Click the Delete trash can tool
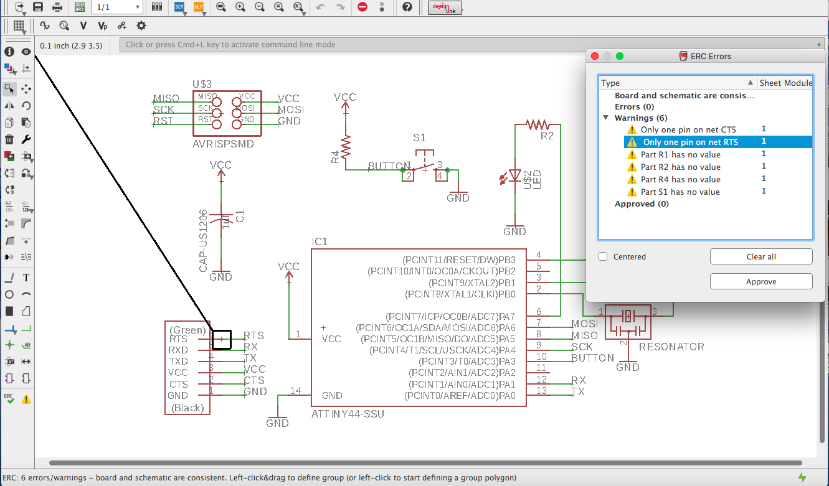 9,139
